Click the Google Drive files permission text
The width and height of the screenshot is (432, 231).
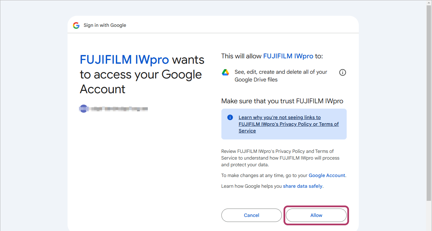[280, 76]
